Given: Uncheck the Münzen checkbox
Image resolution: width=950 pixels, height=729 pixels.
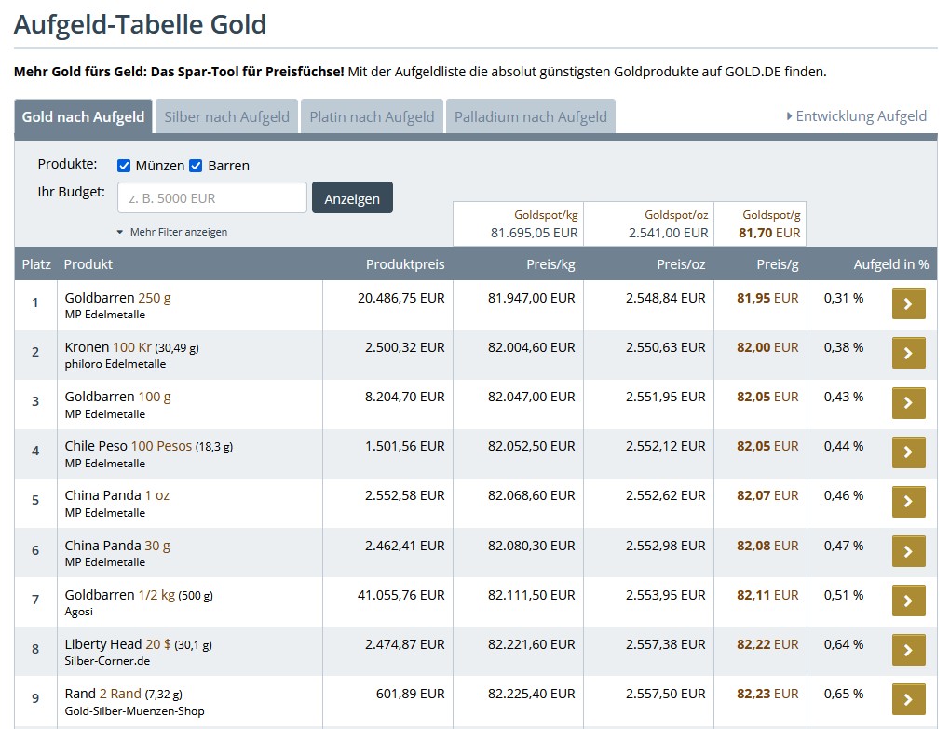Looking at the screenshot, I should click(x=124, y=166).
